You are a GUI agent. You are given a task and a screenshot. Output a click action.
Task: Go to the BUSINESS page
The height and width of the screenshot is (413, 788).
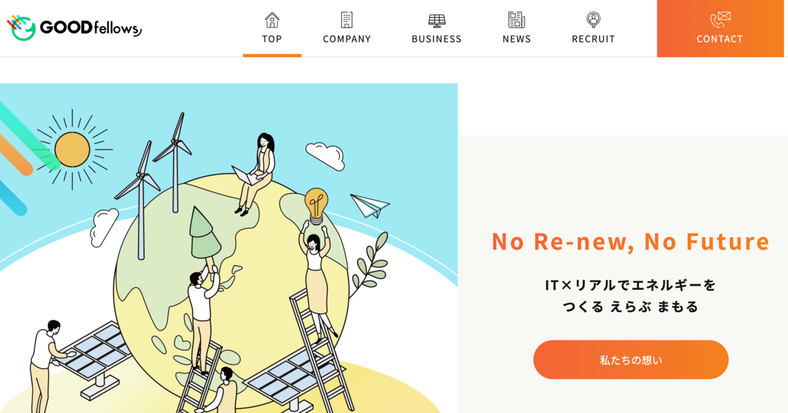437,29
